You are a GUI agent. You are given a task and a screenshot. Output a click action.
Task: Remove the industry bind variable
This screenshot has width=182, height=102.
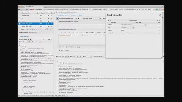click(159, 25)
